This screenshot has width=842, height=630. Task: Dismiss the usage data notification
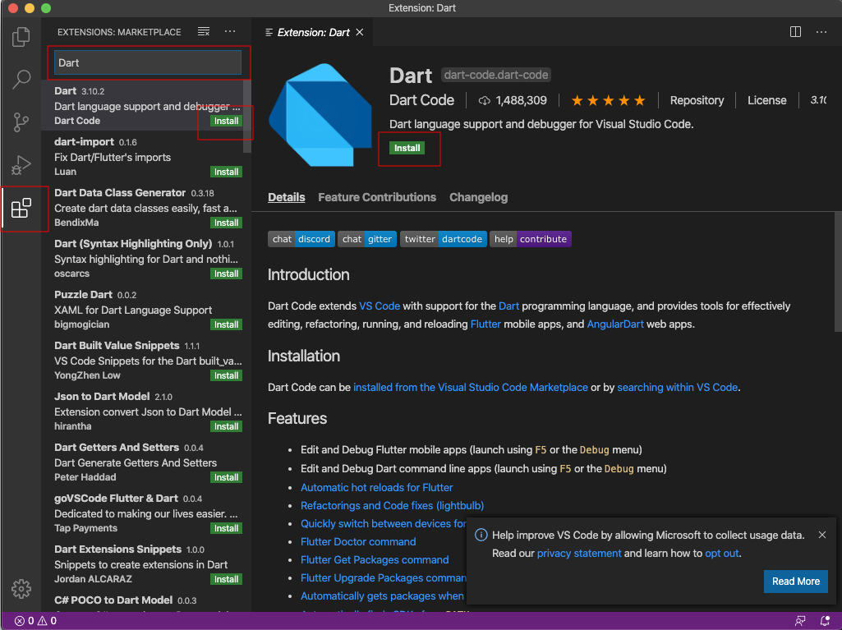point(822,535)
